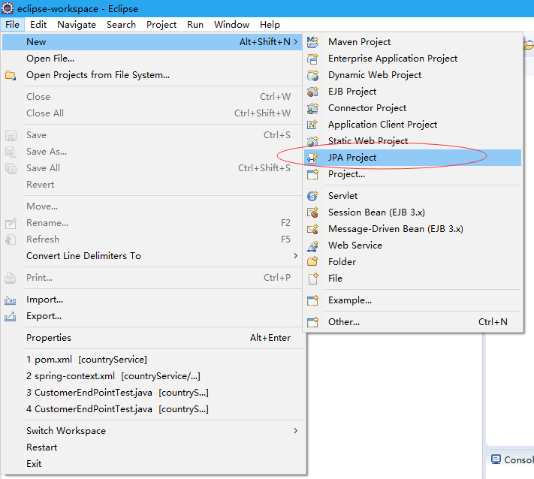Select Enterprise Application Project entry
This screenshot has height=479, width=534.
pos(412,59)
